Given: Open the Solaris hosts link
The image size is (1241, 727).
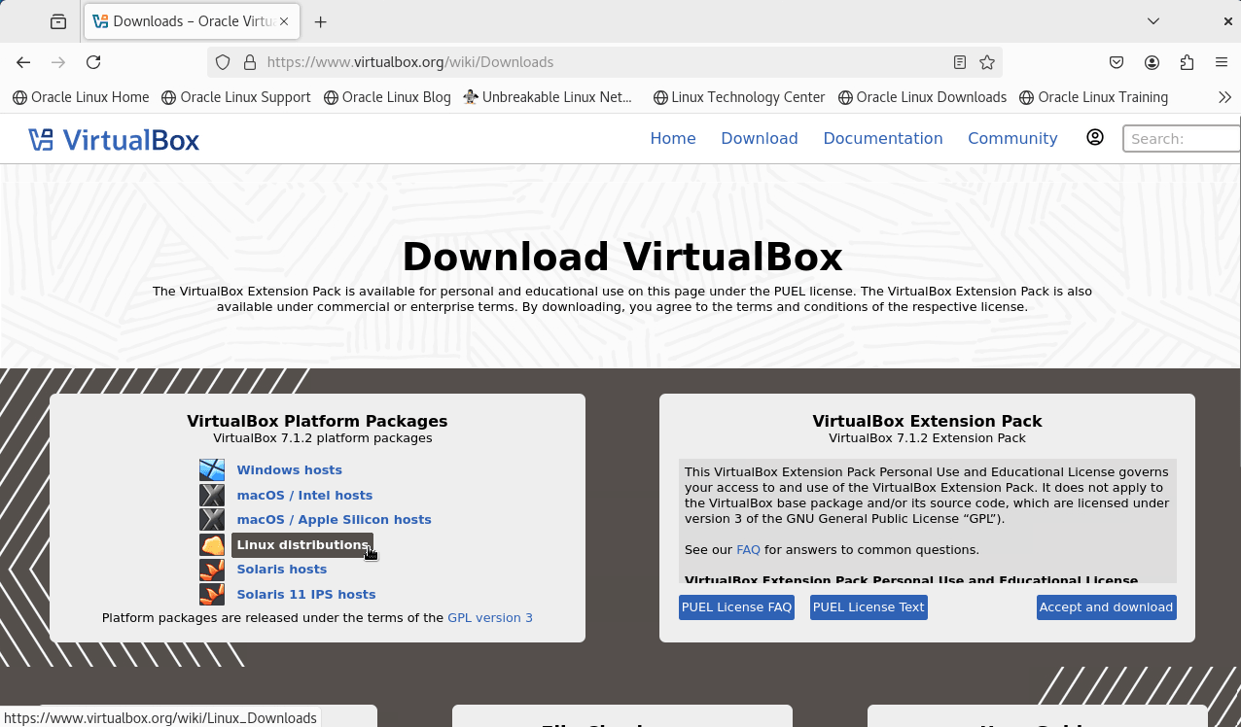Looking at the screenshot, I should pos(281,569).
